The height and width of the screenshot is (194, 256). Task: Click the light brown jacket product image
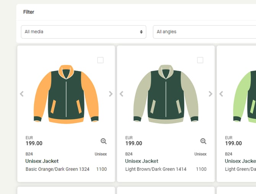point(166,94)
